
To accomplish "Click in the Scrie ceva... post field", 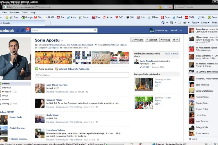I will (82, 75).
